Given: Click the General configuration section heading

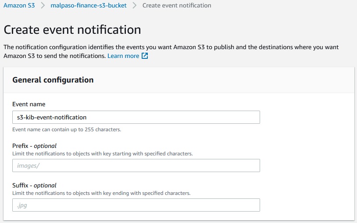Looking at the screenshot, I should click(53, 80).
